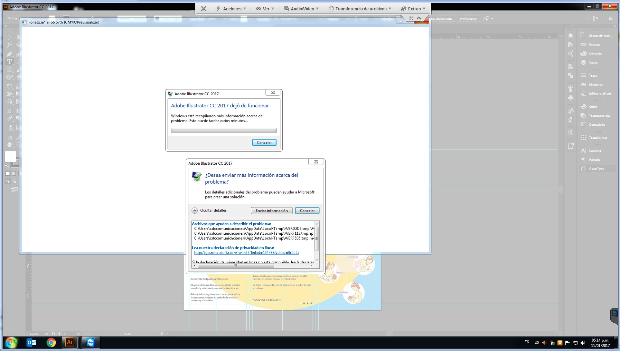Select the Pen tool

click(x=9, y=54)
